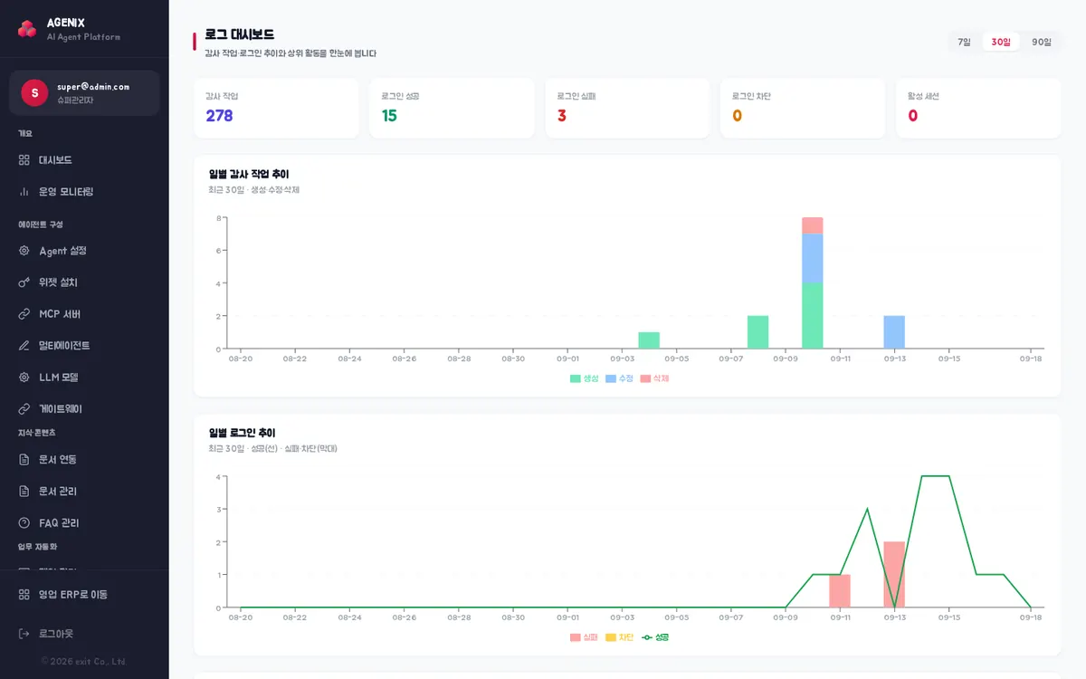
Task: Click the 감사 작업 value 278
Action: (219, 116)
